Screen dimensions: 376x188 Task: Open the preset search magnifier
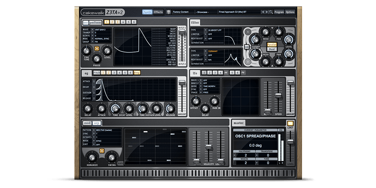point(271,12)
